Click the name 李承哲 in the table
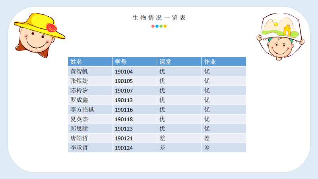Screen dimensions: 318x179 [79, 148]
